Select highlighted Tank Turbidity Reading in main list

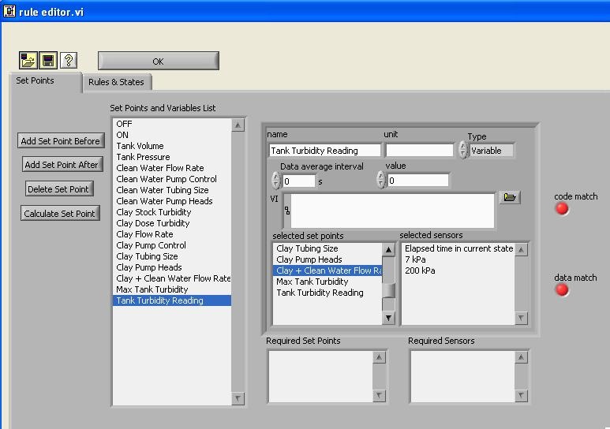point(171,300)
